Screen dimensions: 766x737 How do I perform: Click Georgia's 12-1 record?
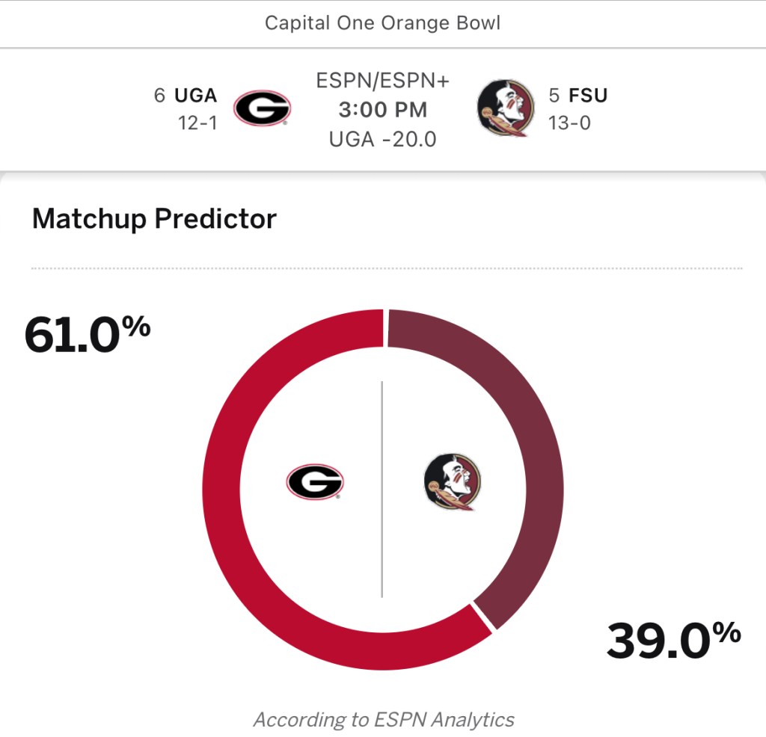(x=197, y=123)
